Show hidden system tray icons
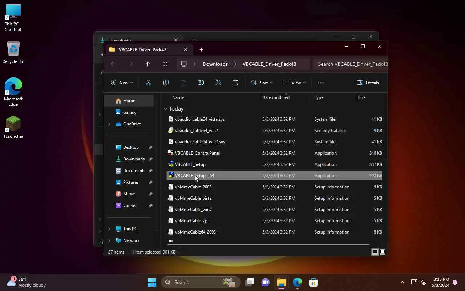The height and width of the screenshot is (291, 465). (402, 282)
